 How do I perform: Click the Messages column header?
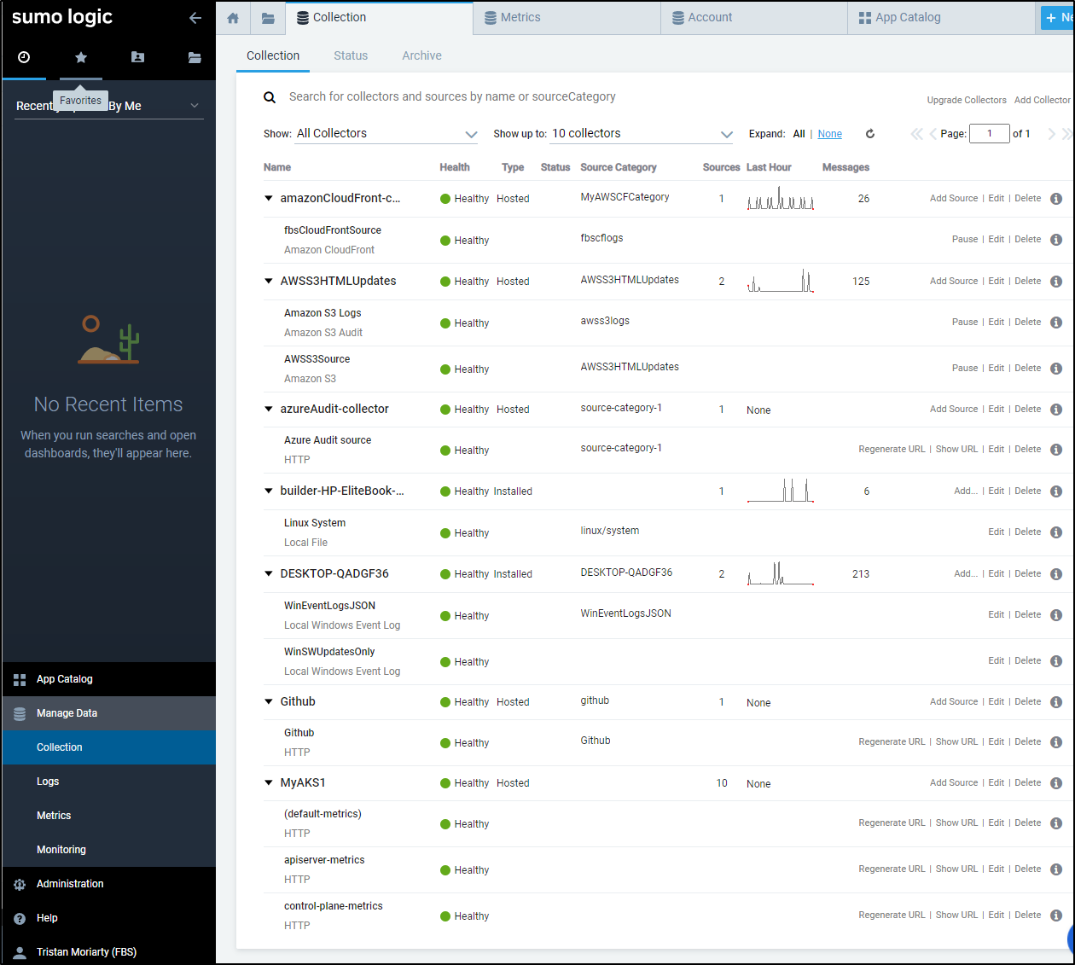pos(845,168)
